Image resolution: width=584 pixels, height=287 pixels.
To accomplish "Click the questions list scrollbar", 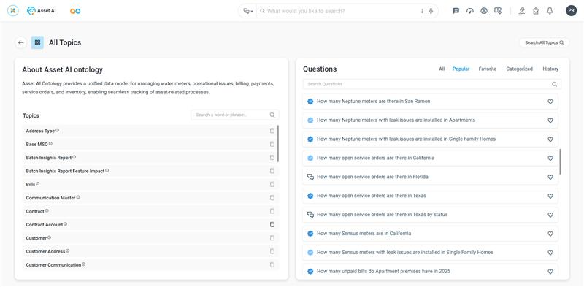I will (x=560, y=162).
